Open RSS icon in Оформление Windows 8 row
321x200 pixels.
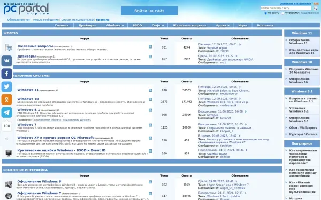coord(150,182)
